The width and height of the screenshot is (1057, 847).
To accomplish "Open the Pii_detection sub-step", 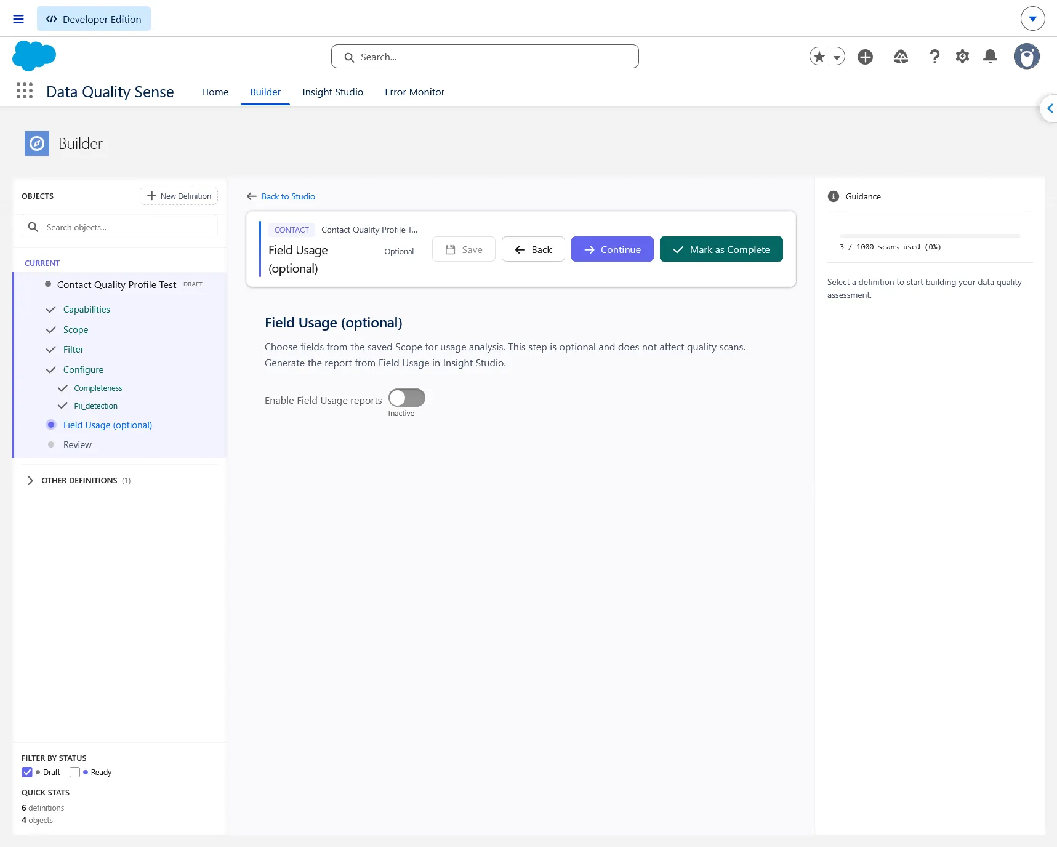I will click(x=95, y=406).
